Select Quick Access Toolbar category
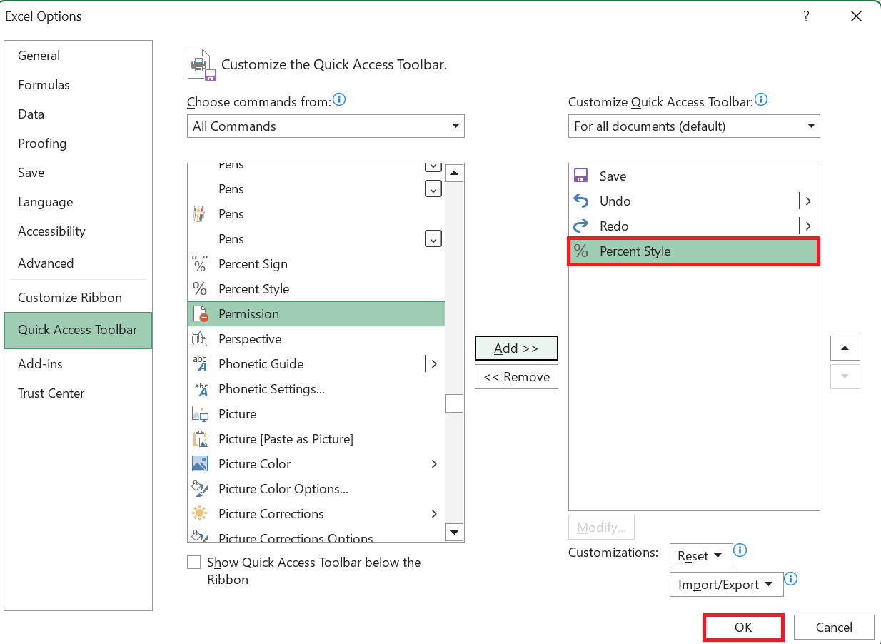The height and width of the screenshot is (644, 881). pyautogui.click(x=78, y=330)
